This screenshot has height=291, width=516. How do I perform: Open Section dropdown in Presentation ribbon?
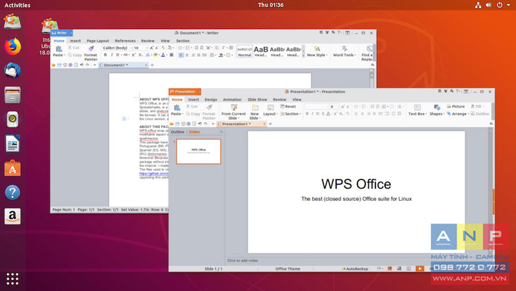coord(291,114)
